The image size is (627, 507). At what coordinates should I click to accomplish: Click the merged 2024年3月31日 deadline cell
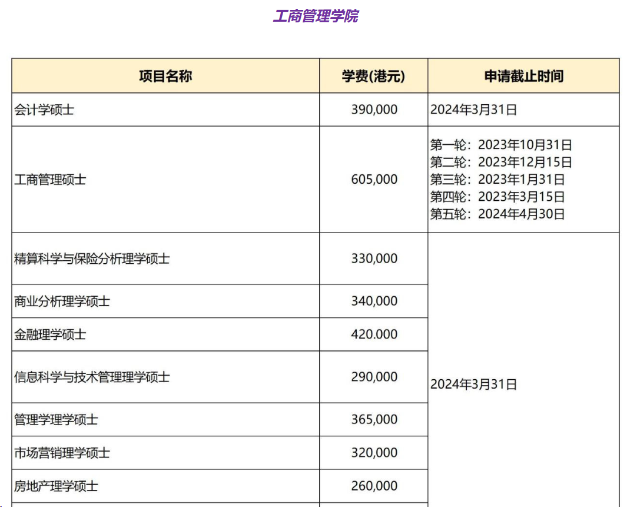(473, 385)
